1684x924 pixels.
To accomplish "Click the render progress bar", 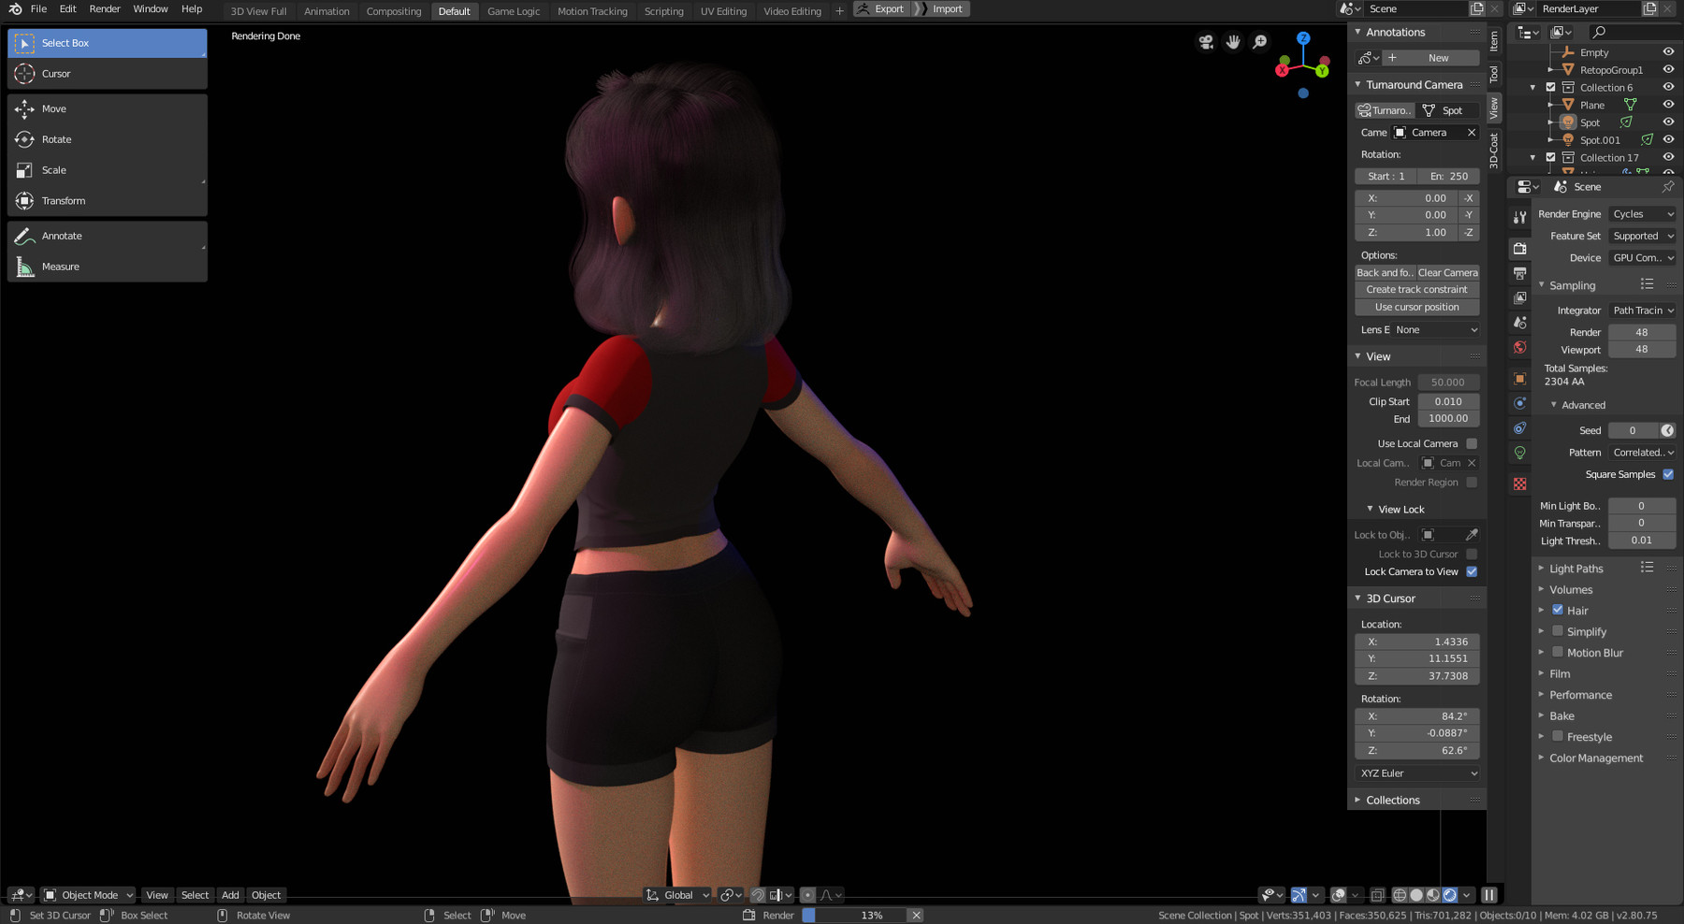I will (x=855, y=916).
